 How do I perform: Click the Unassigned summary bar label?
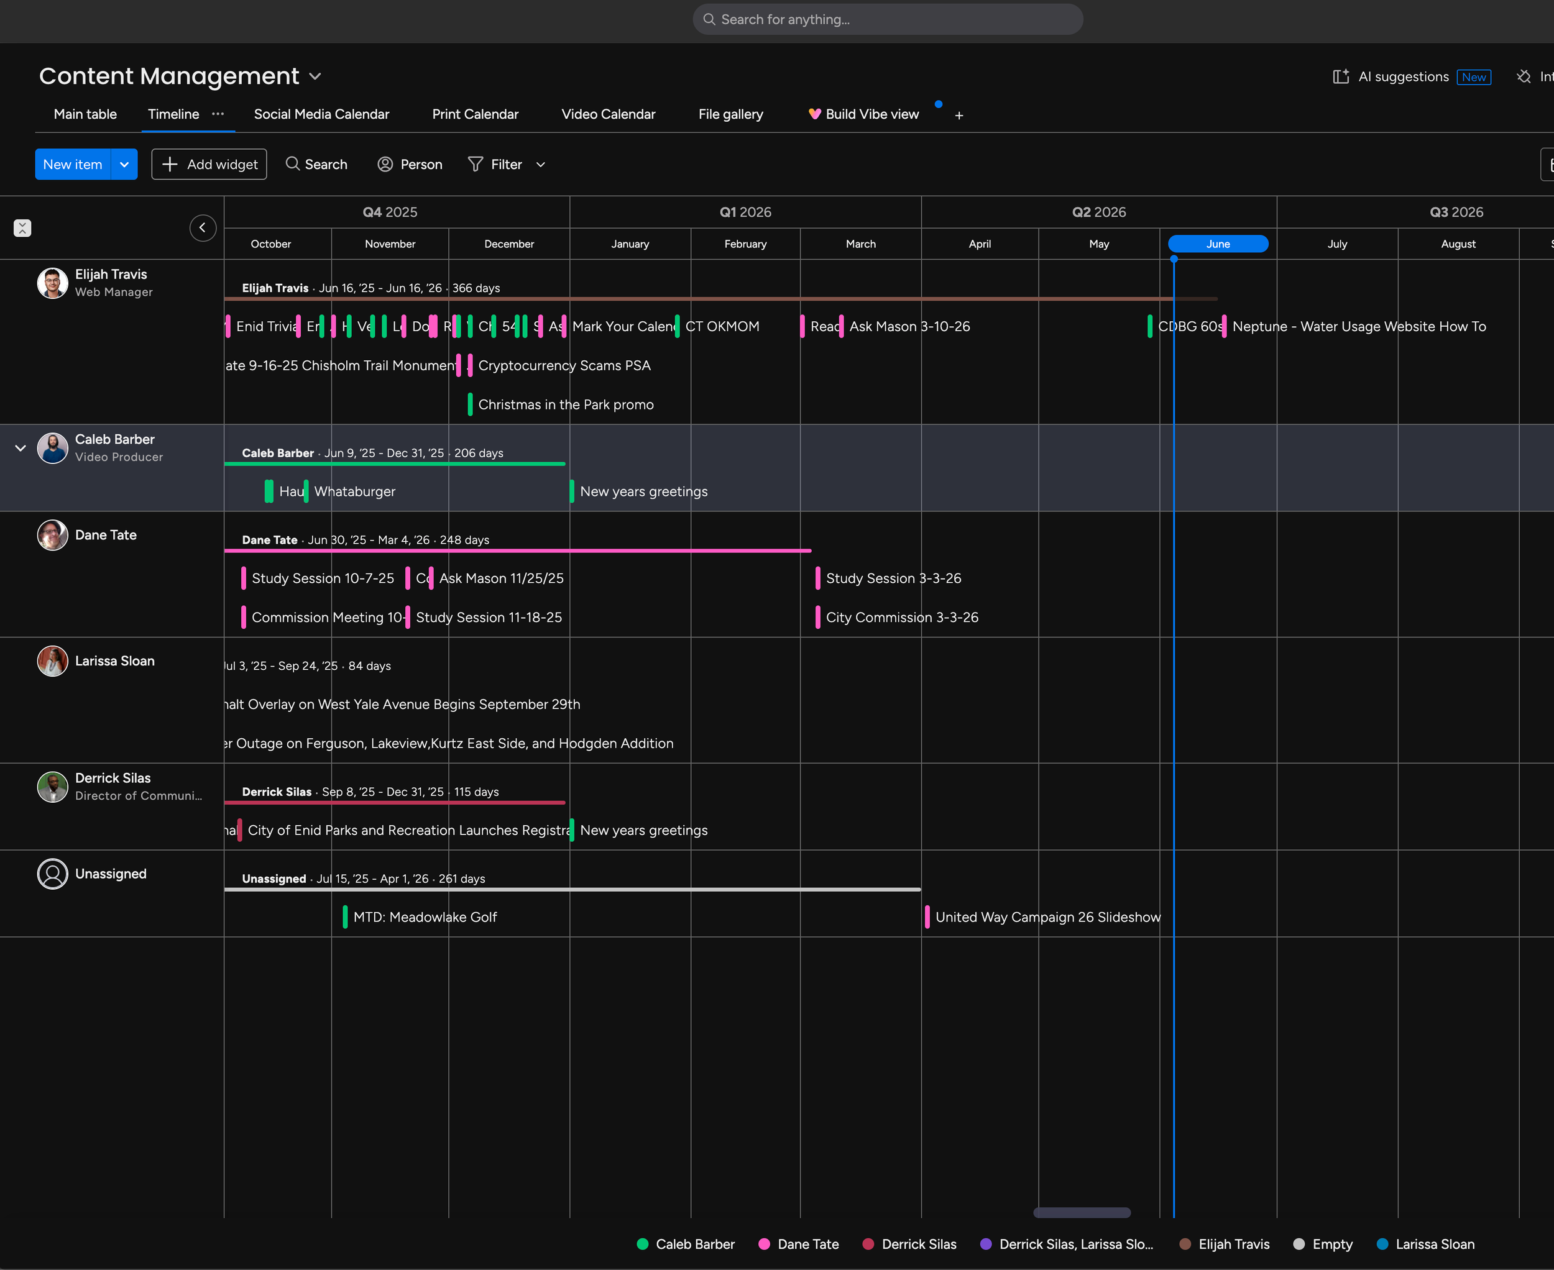[364, 879]
